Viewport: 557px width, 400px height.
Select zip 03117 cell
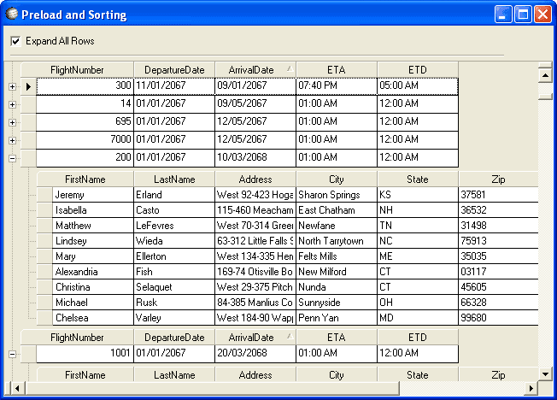(x=498, y=272)
